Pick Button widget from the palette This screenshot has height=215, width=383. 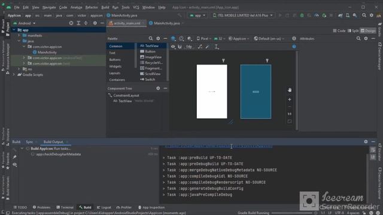(148, 51)
